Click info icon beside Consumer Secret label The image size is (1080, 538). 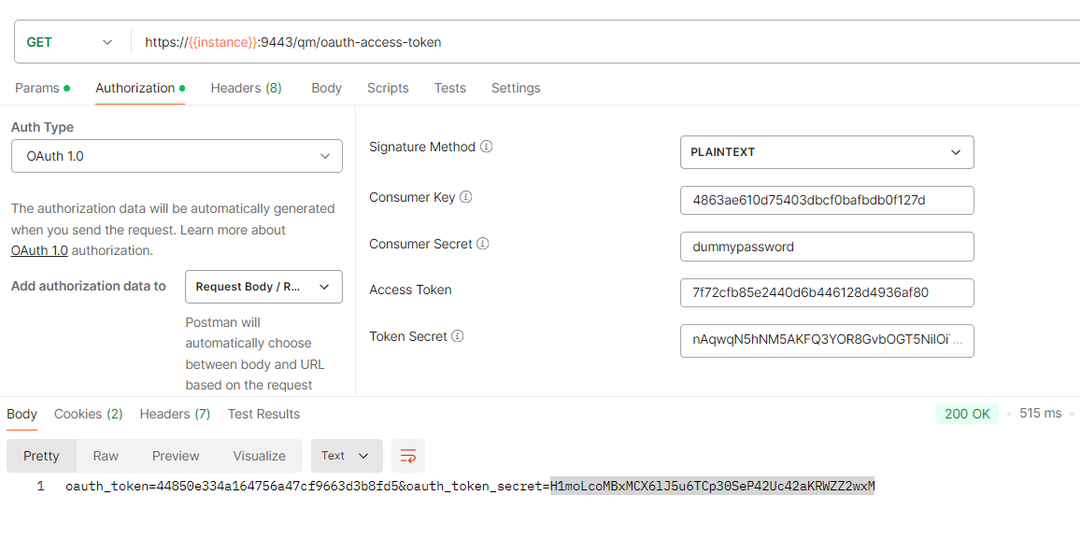click(483, 244)
